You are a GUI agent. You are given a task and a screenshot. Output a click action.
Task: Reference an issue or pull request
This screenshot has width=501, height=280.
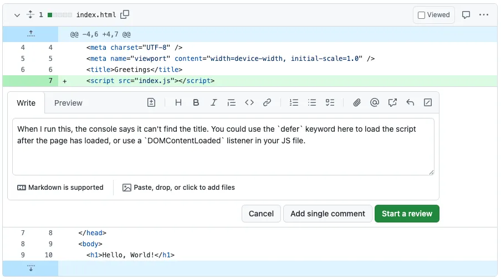[x=392, y=103]
